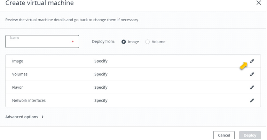Click the Deploy button
The width and height of the screenshot is (267, 140).
coord(250,135)
